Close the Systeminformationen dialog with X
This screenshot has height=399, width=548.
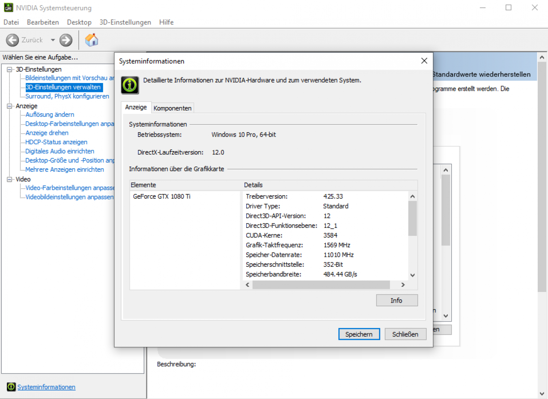coord(424,61)
